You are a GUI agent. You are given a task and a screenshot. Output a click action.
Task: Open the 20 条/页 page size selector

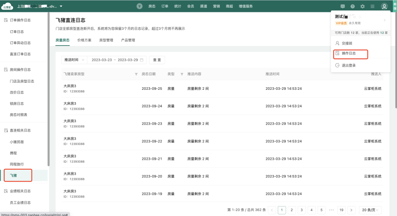(370, 210)
